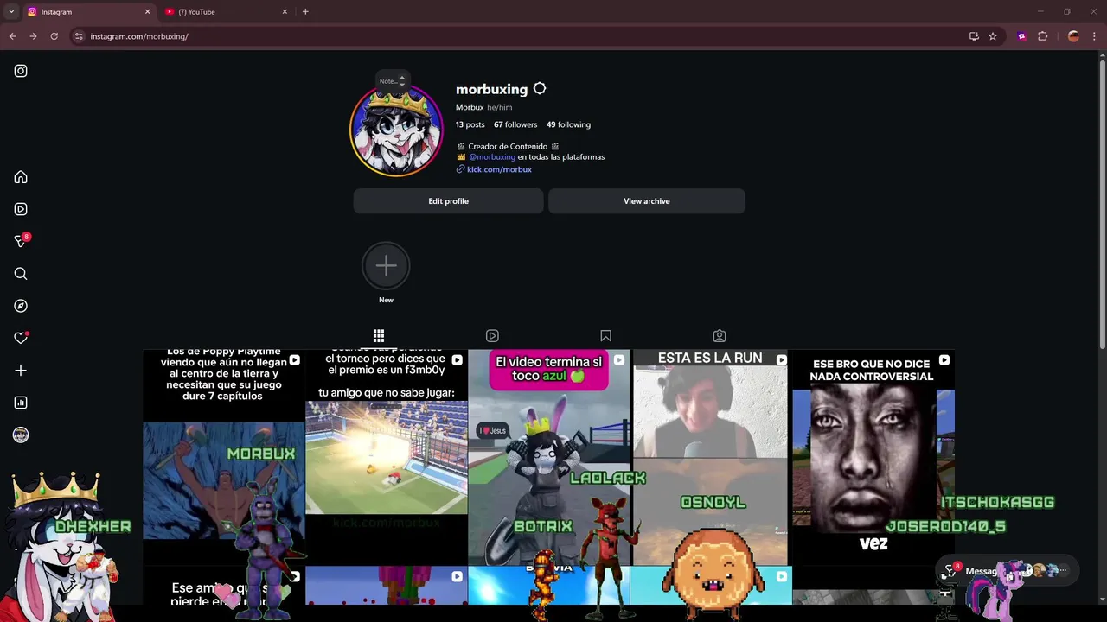View site information icon in address bar

point(79,36)
